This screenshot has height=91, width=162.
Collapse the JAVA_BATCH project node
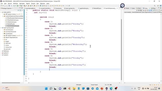tap(1, 12)
